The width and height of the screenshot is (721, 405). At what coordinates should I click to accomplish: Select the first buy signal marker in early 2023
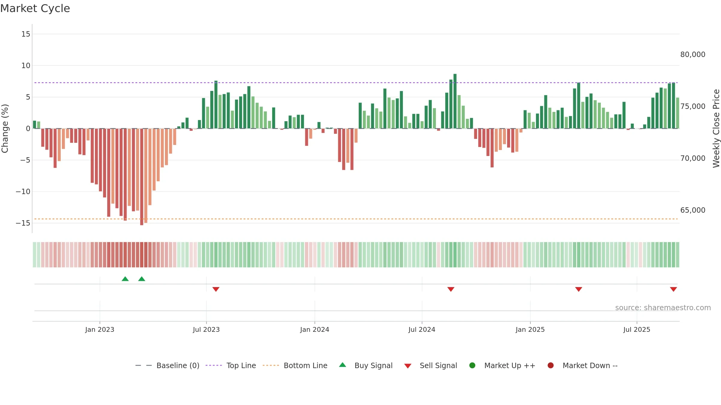125,279
